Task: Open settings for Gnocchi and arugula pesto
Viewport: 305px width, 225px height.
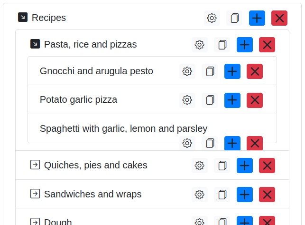Action: click(187, 71)
